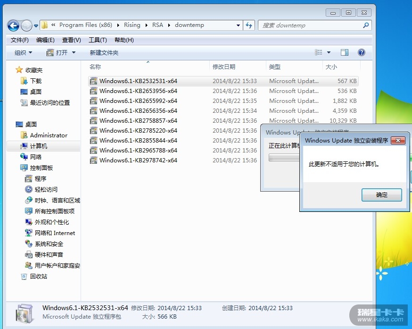Click Program Files (x86) breadcrumb
412x329 pixels.
(85, 25)
